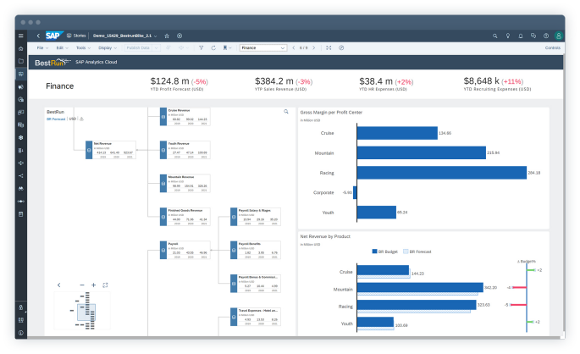Open the user profile avatar
The height and width of the screenshot is (354, 580).
558,36
